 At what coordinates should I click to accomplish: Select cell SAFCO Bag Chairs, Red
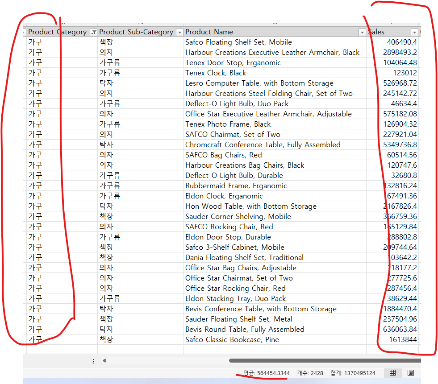275,155
